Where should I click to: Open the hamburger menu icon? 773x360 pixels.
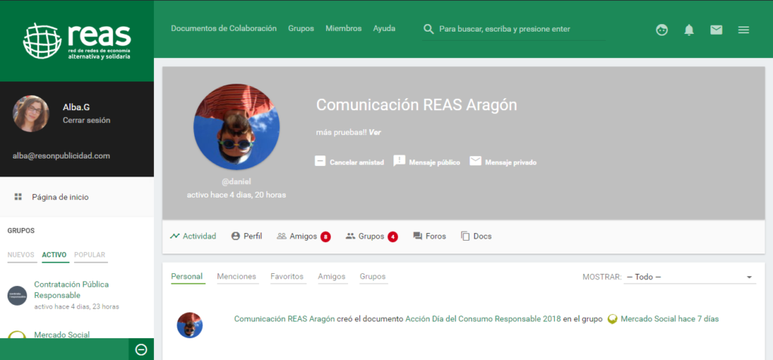(744, 29)
